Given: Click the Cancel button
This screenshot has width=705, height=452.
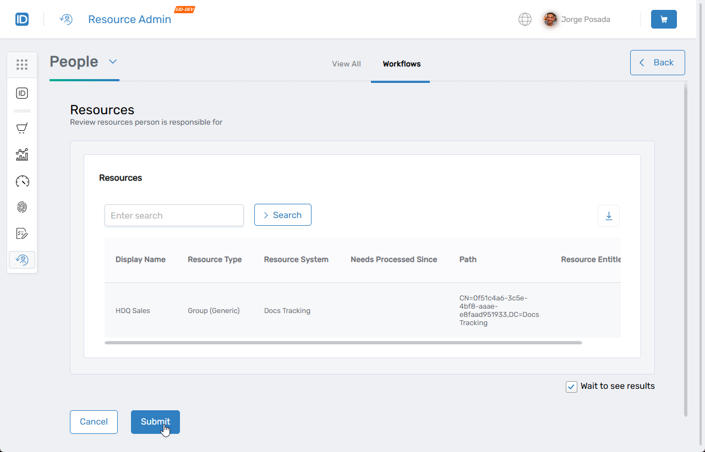Looking at the screenshot, I should coord(94,422).
